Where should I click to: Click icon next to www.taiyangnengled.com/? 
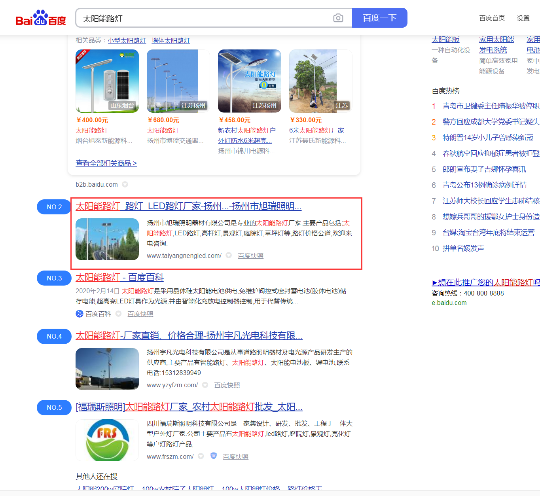[229, 256]
